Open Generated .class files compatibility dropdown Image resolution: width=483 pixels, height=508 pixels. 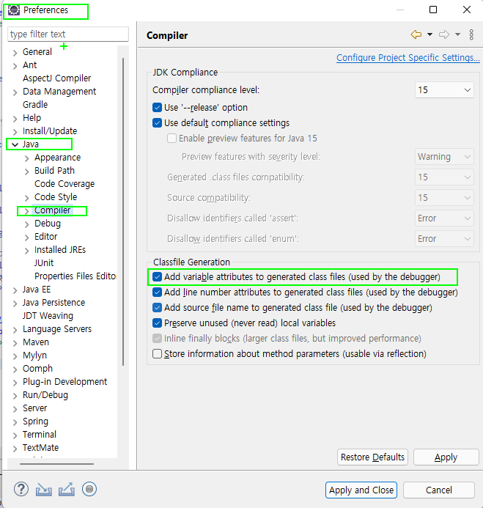(x=444, y=177)
